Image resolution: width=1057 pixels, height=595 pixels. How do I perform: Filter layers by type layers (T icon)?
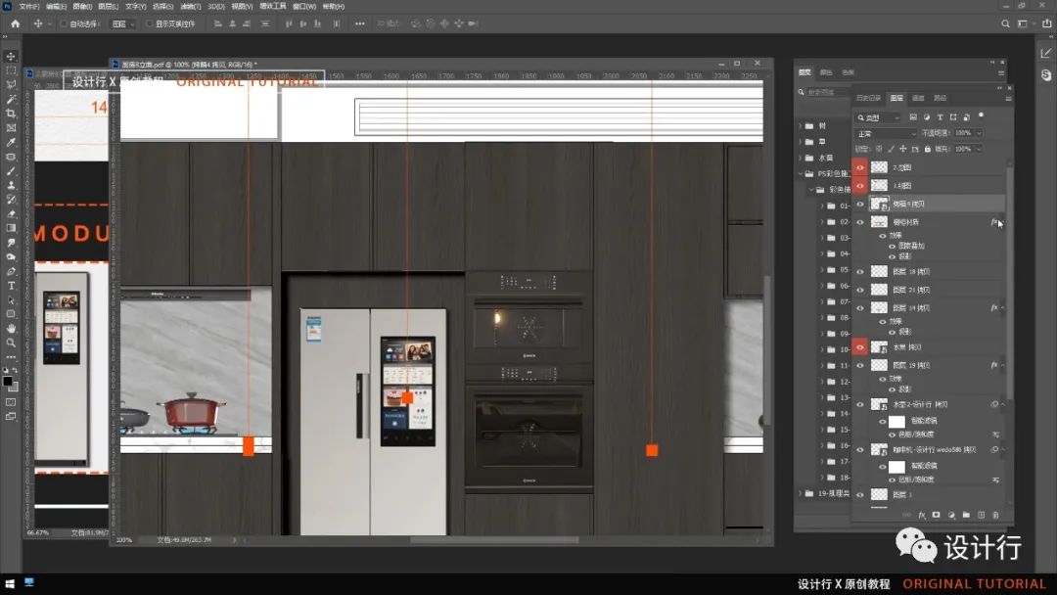point(940,117)
